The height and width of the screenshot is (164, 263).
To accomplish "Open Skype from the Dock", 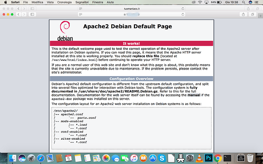I will coord(162,158).
